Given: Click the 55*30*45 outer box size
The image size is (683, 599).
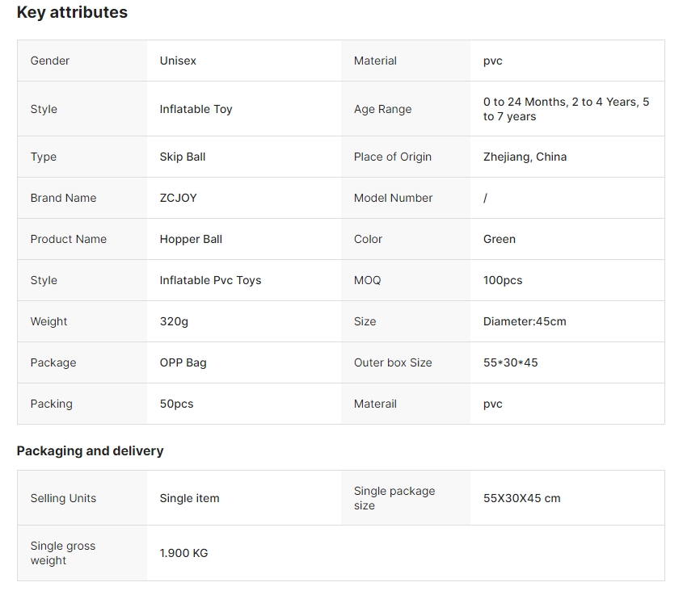Looking at the screenshot, I should click(510, 362).
